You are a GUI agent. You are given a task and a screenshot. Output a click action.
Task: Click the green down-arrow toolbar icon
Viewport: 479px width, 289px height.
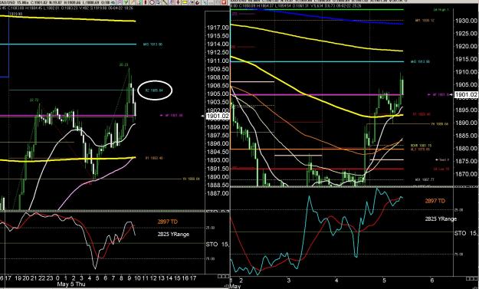(126, 2)
